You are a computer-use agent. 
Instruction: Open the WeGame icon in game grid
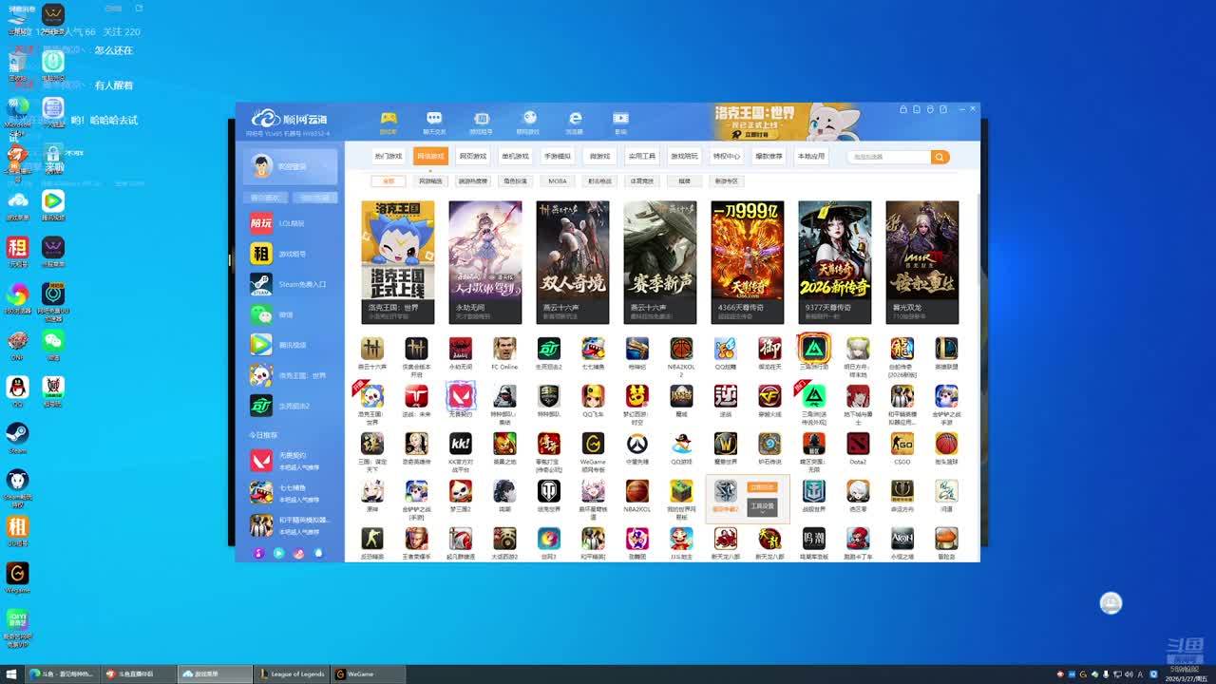593,444
